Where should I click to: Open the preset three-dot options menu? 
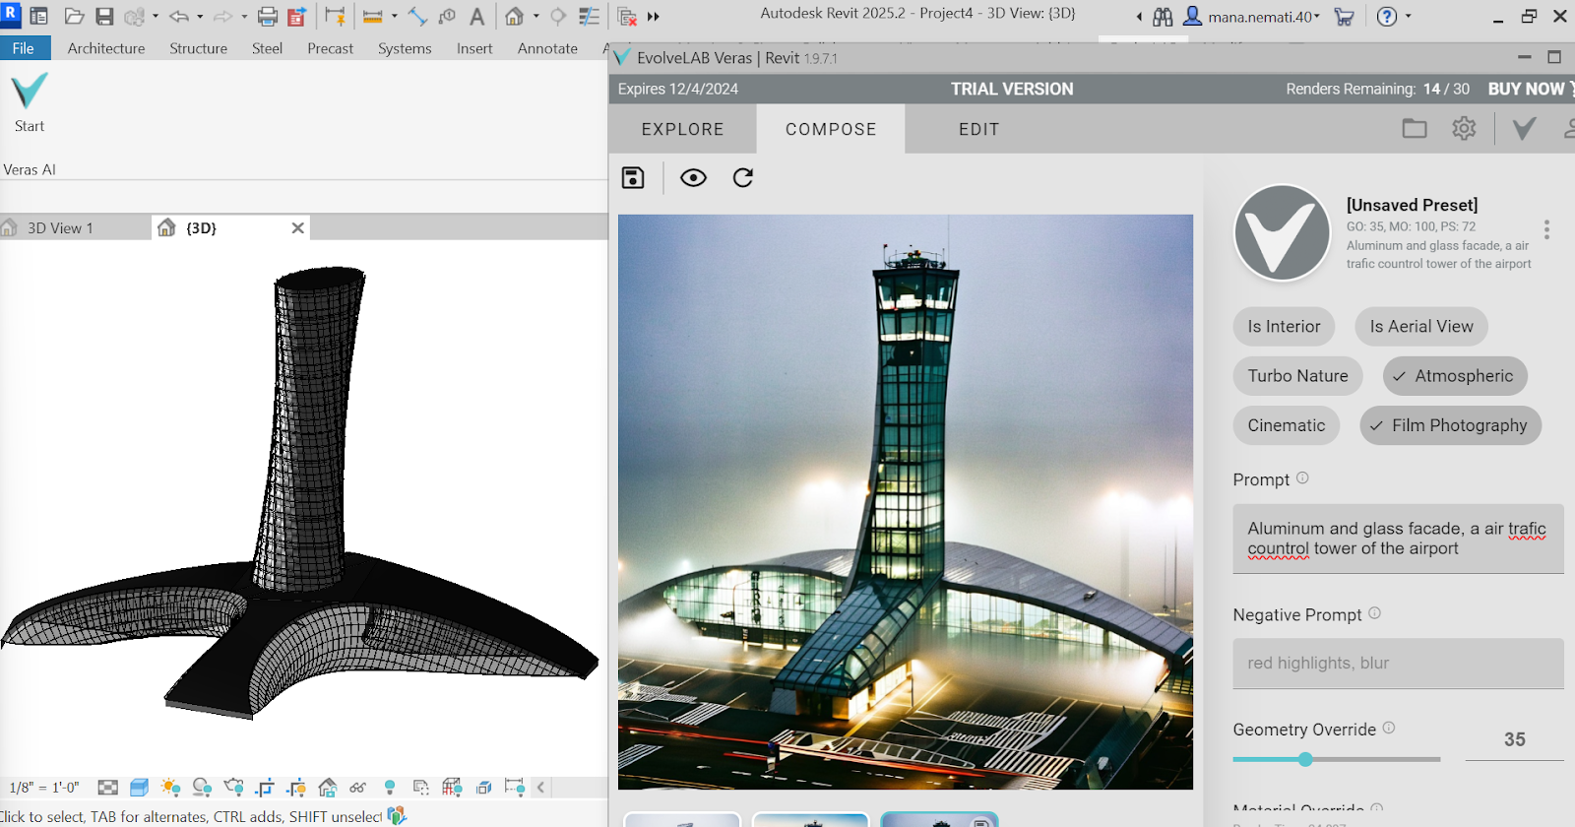click(1546, 229)
